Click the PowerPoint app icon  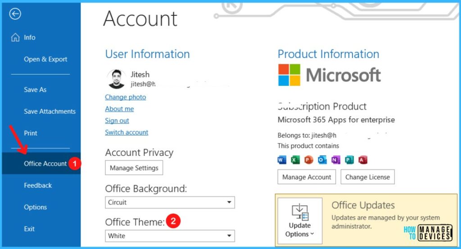pyautogui.click(x=308, y=160)
